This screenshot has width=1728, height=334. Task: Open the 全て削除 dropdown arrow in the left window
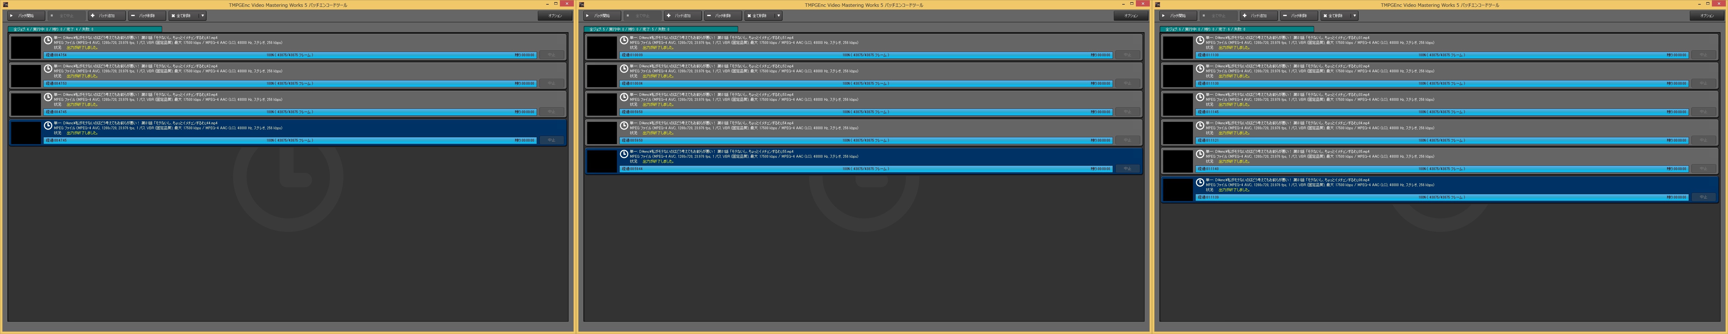202,15
